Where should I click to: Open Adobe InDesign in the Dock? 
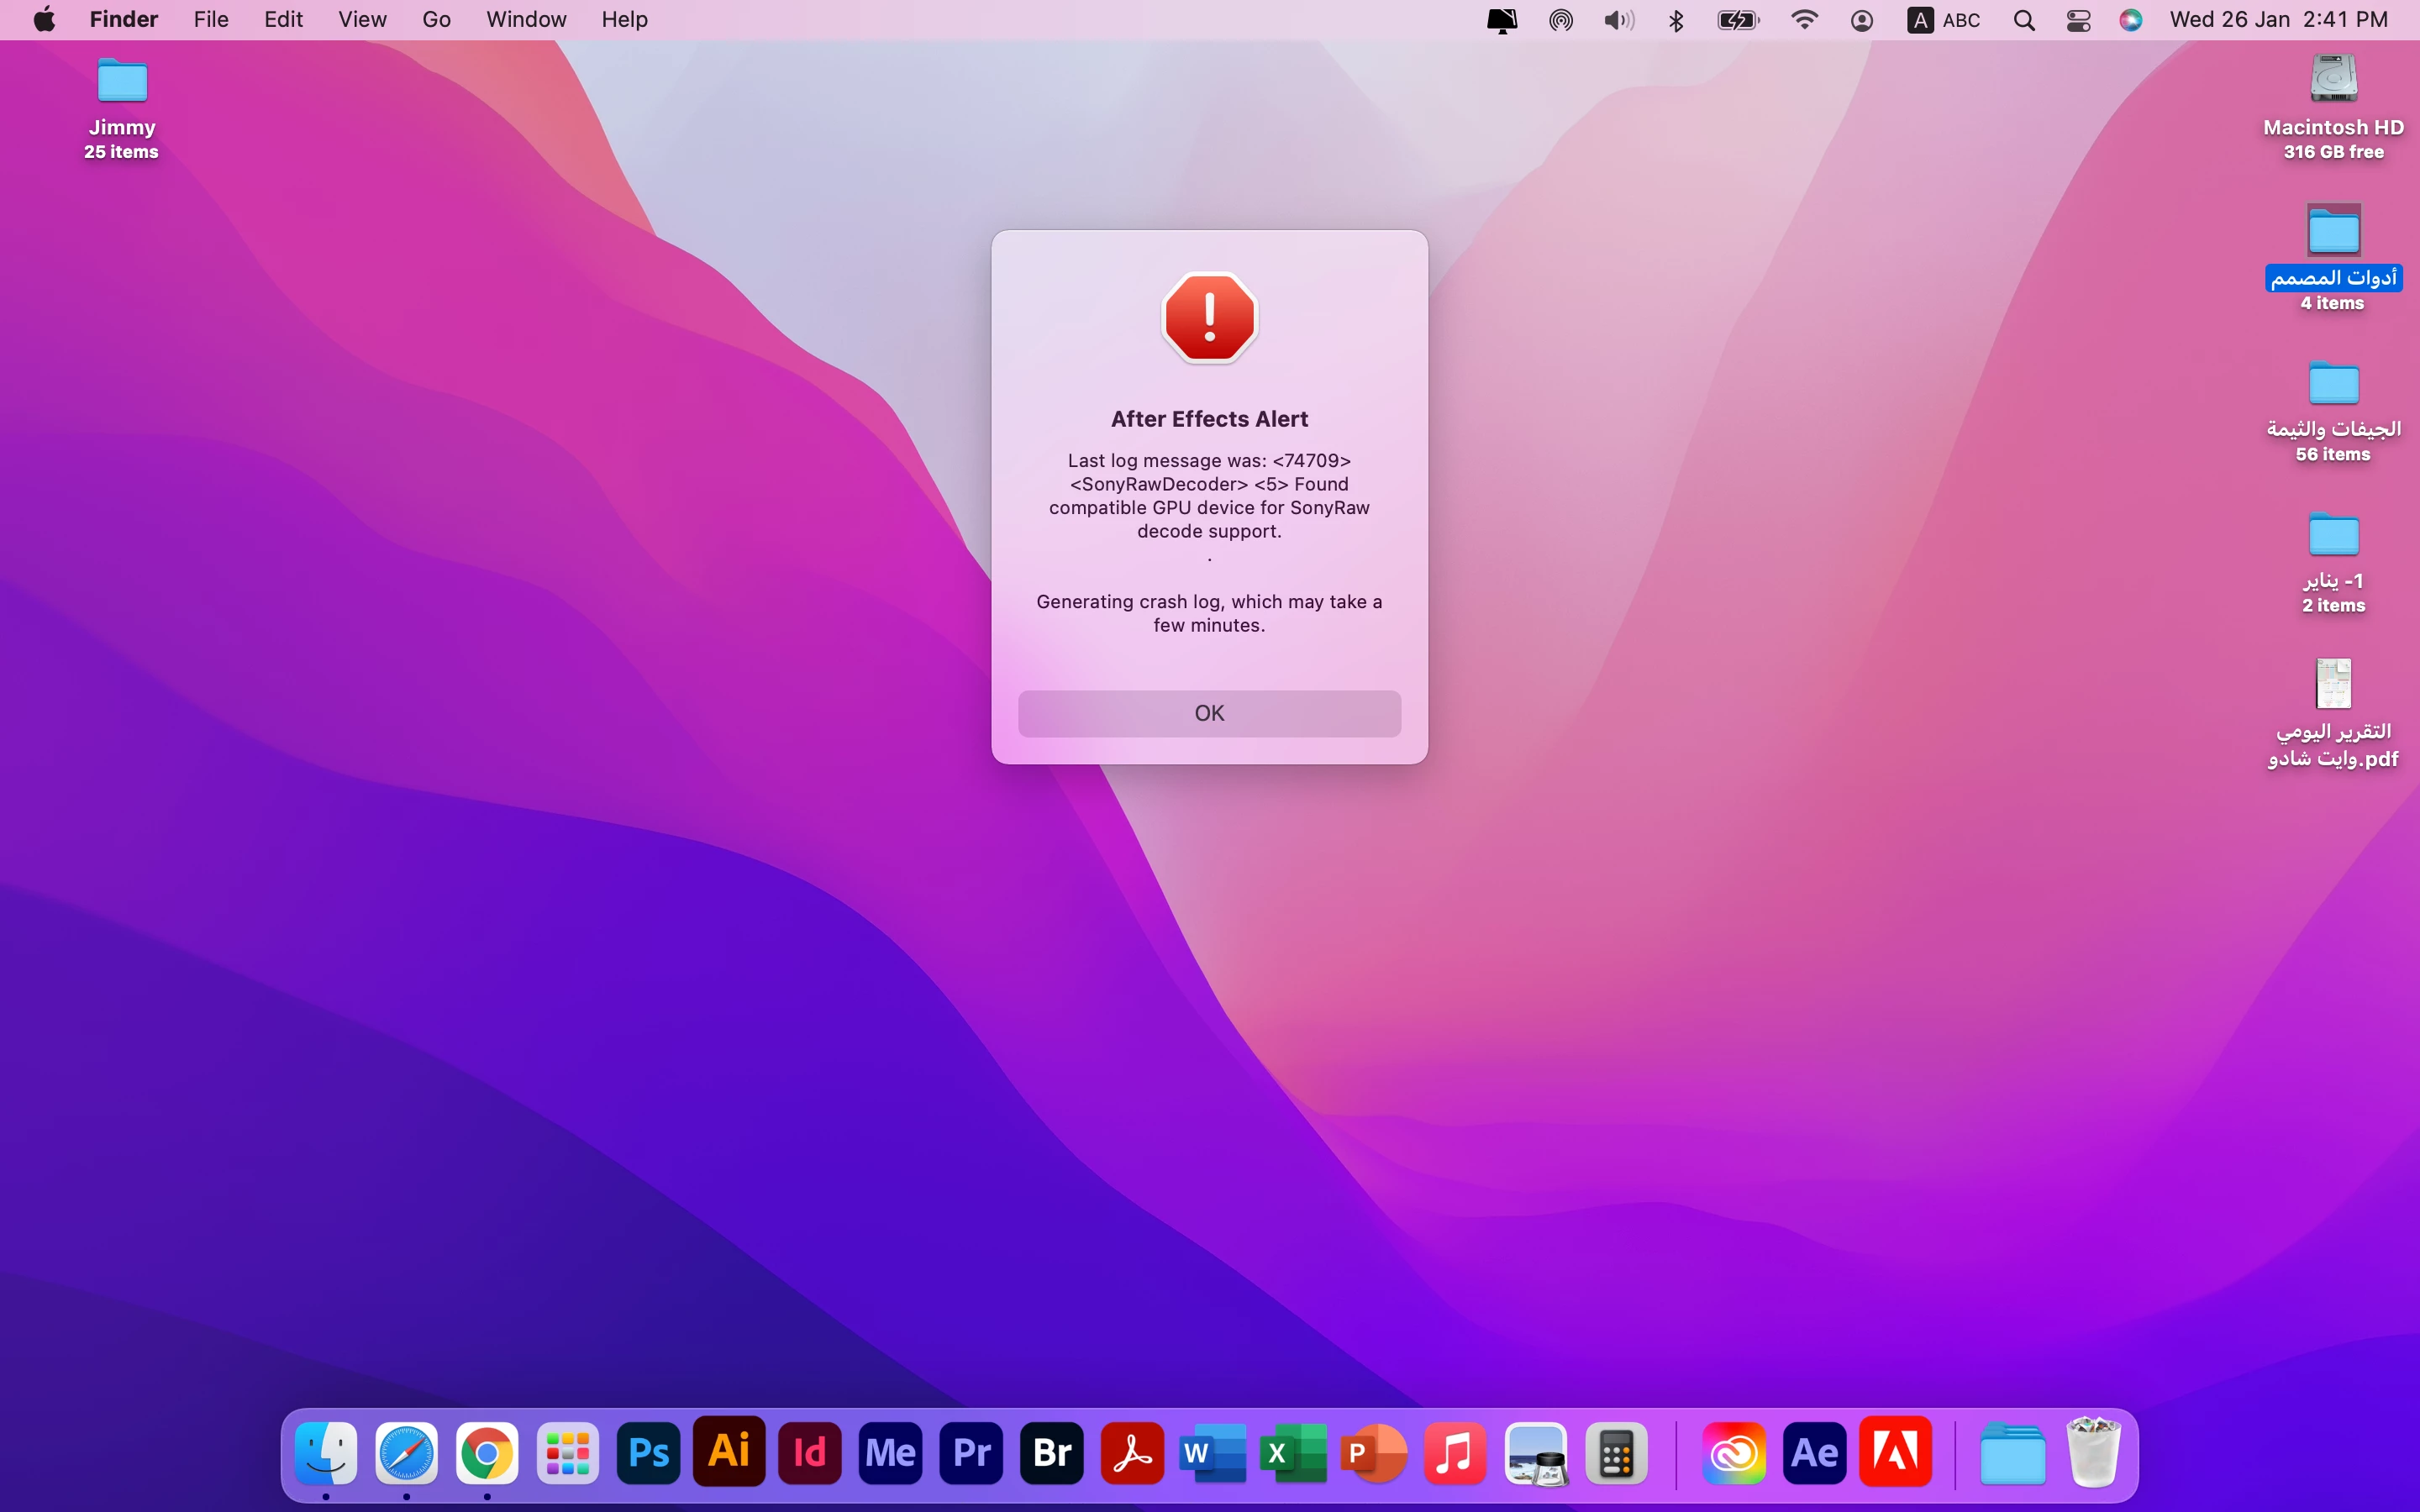click(810, 1453)
